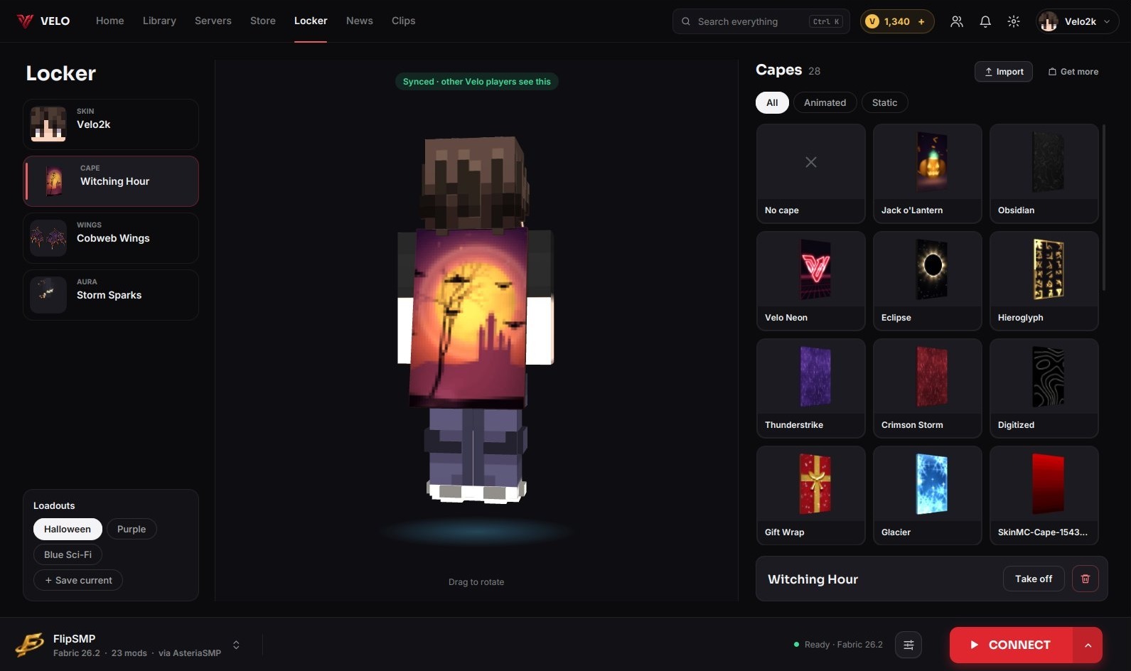1131x671 pixels.
Task: Filter capes by Static
Action: tap(884, 102)
